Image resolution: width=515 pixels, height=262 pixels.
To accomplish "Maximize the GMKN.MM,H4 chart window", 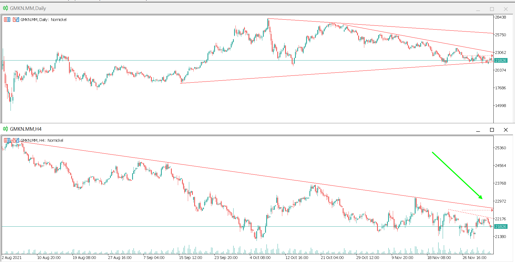I will pos(492,130).
